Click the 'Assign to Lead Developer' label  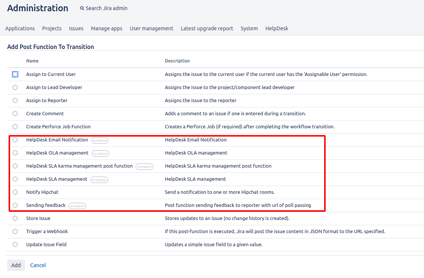pos(54,88)
